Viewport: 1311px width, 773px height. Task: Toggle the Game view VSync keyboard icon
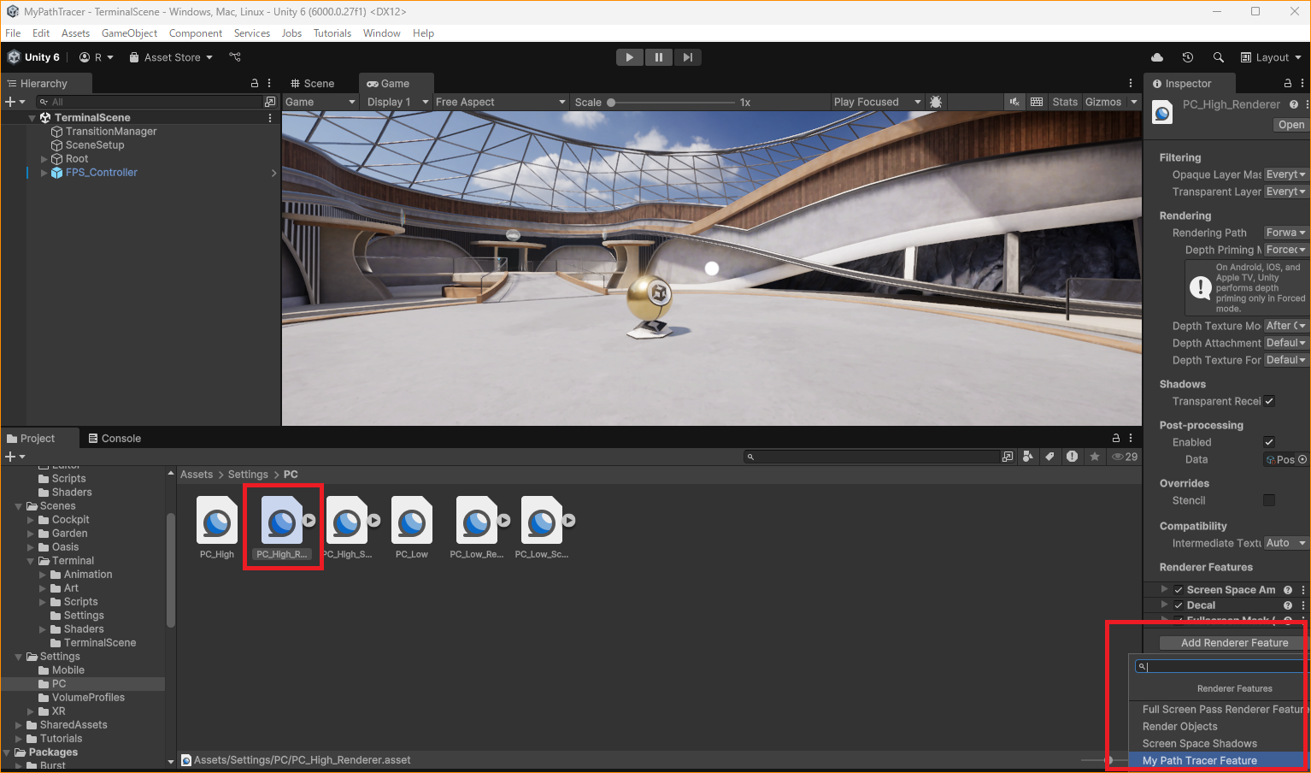pyautogui.click(x=1037, y=101)
